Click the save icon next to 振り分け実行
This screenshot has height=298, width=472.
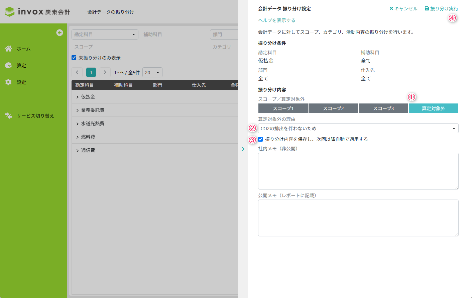(427, 9)
